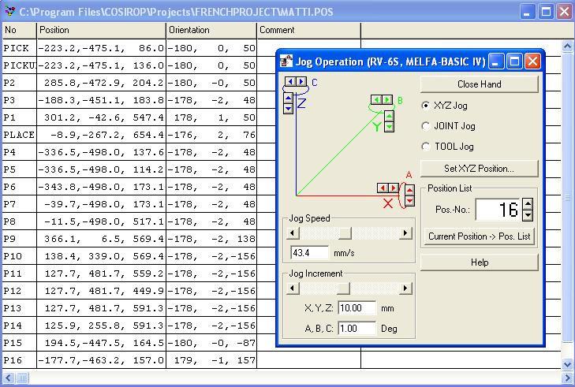Click Current Position -> Pos. List button

[x=480, y=236]
